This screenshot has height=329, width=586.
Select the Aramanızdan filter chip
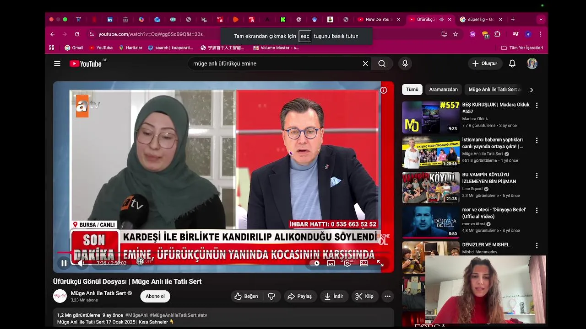443,90
